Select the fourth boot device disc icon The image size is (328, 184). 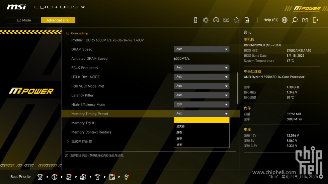pos(83,177)
